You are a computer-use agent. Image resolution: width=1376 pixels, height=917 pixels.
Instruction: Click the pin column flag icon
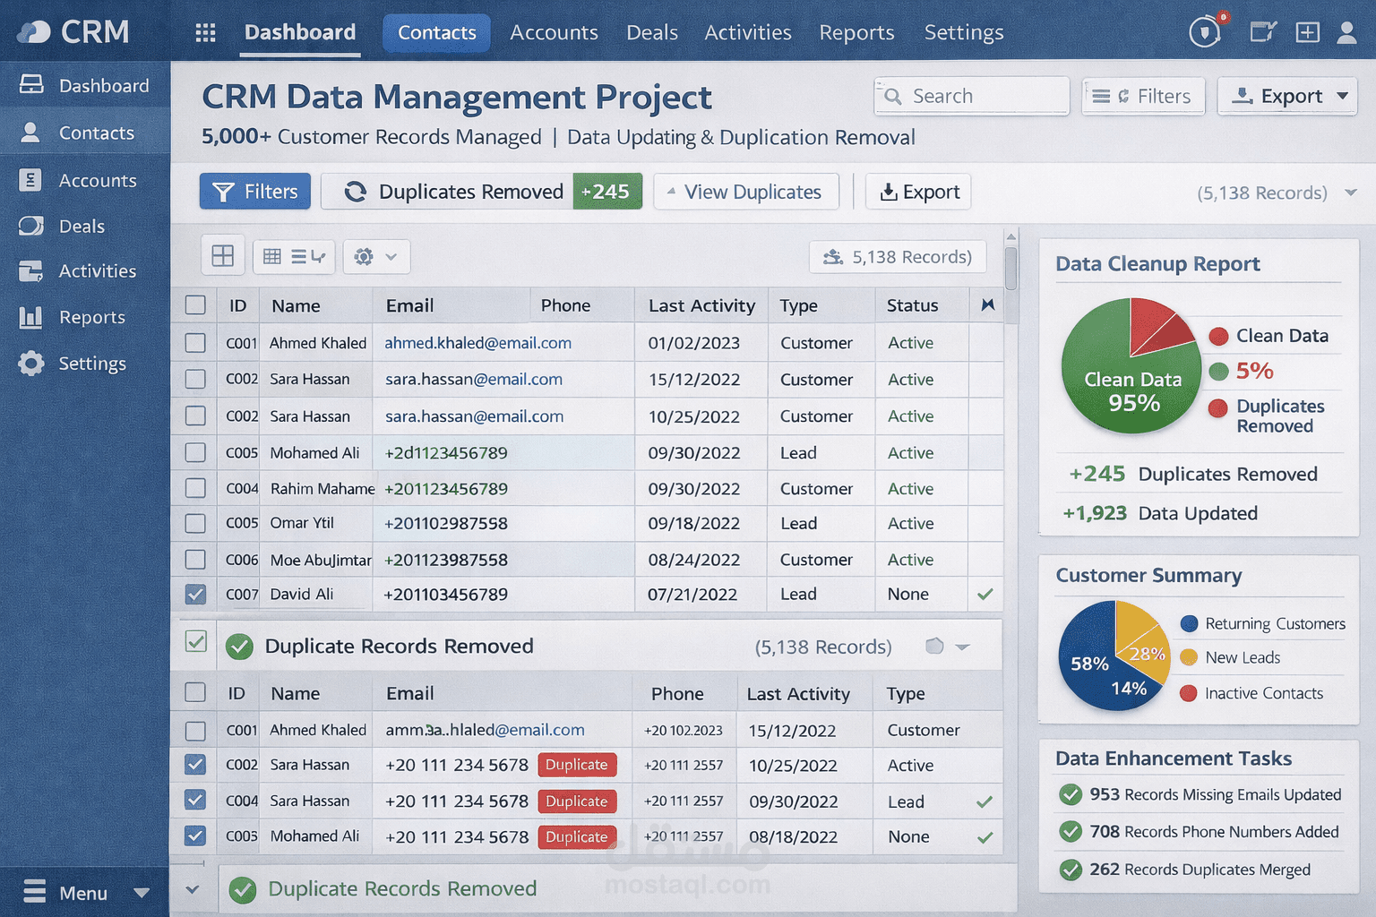(x=987, y=305)
